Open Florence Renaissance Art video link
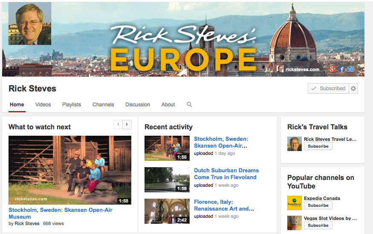Viewport: 373px width, 234px height. click(224, 205)
